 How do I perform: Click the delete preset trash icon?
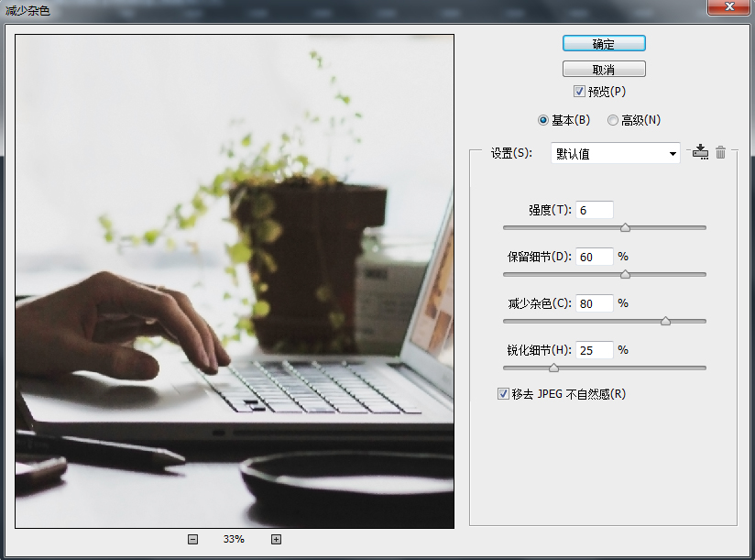[x=721, y=153]
